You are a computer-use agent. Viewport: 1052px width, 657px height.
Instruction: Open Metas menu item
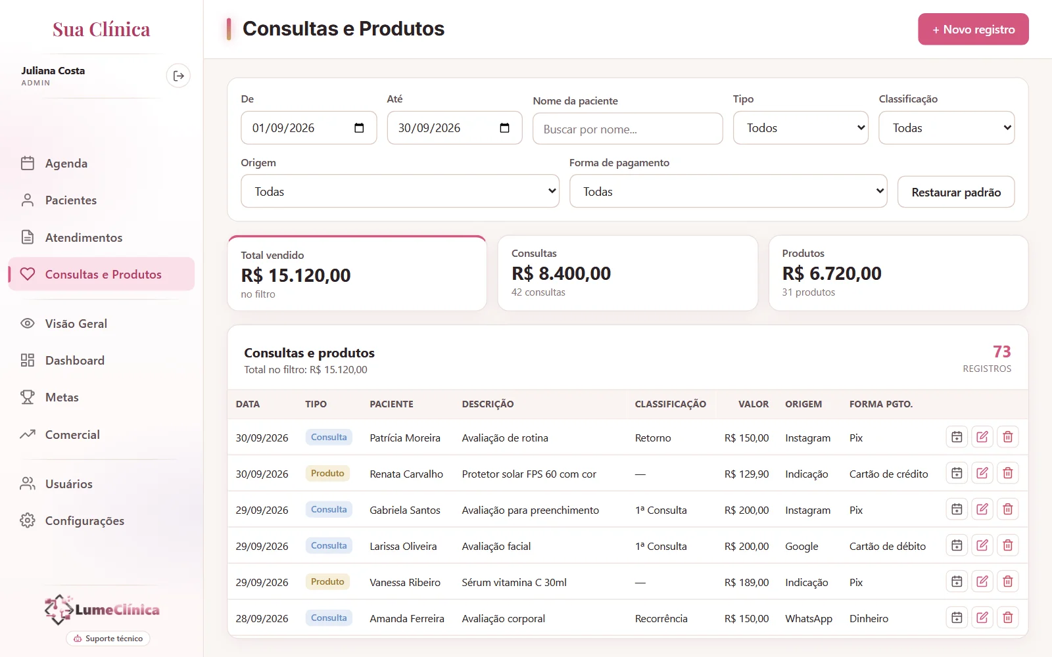[x=101, y=397]
